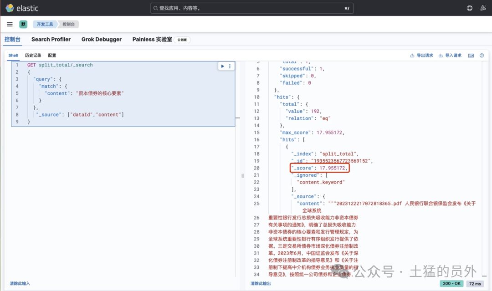
Task: Click the elastic logo
Action: [22, 8]
